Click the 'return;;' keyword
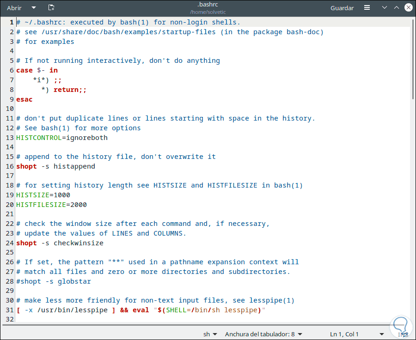This screenshot has height=340, width=416. 70,90
